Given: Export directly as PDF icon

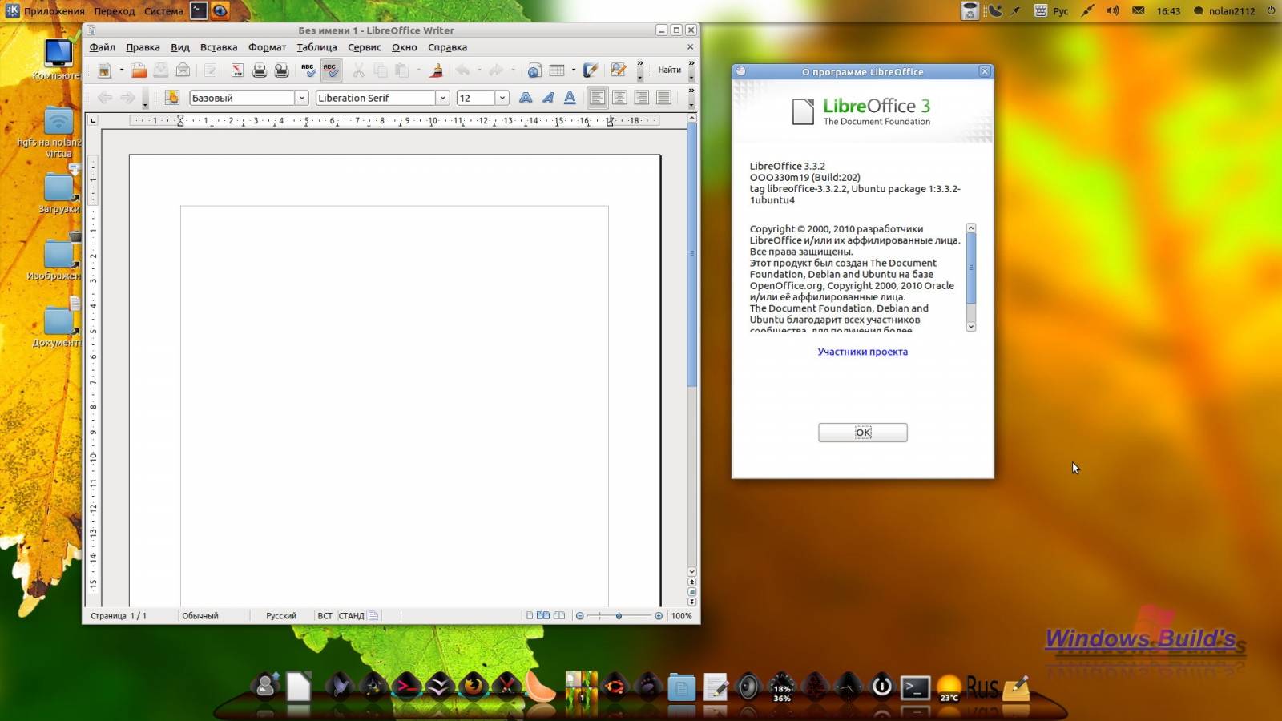Looking at the screenshot, I should (237, 70).
